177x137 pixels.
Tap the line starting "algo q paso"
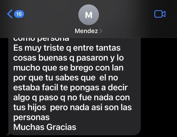[71, 98]
